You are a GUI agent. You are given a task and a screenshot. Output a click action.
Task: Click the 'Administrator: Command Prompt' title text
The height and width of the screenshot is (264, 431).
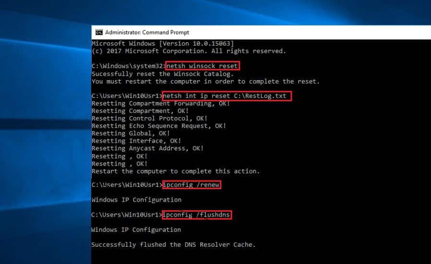(x=147, y=33)
